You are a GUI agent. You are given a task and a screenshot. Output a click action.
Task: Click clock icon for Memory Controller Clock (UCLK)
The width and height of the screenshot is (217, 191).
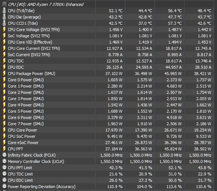tap(4, 161)
